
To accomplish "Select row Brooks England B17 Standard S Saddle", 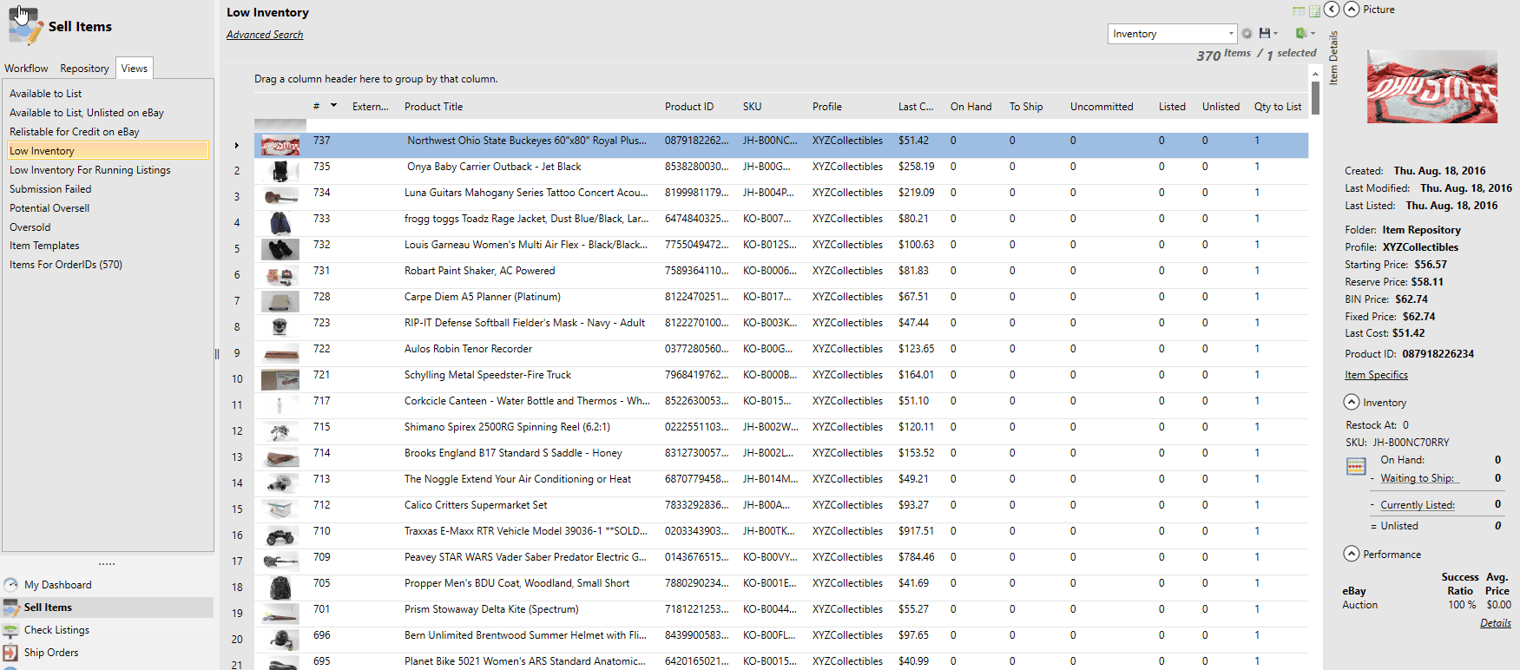I will (781, 457).
